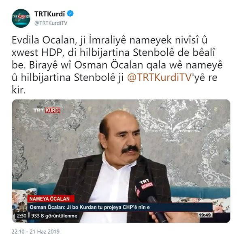The height and width of the screenshot is (236, 243).
Task: Click the 2:30 video duration label
Action: [21, 216]
